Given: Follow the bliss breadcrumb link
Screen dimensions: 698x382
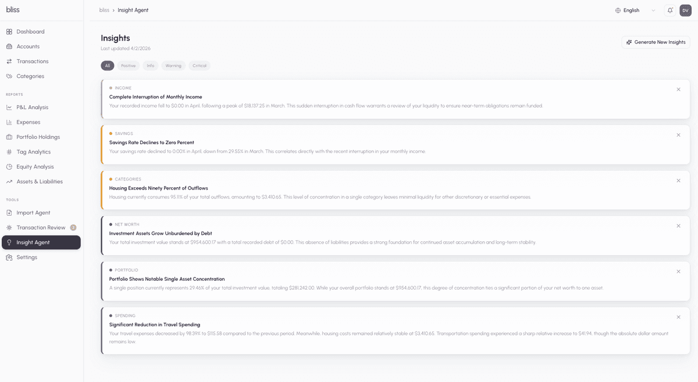Looking at the screenshot, I should (x=104, y=9).
